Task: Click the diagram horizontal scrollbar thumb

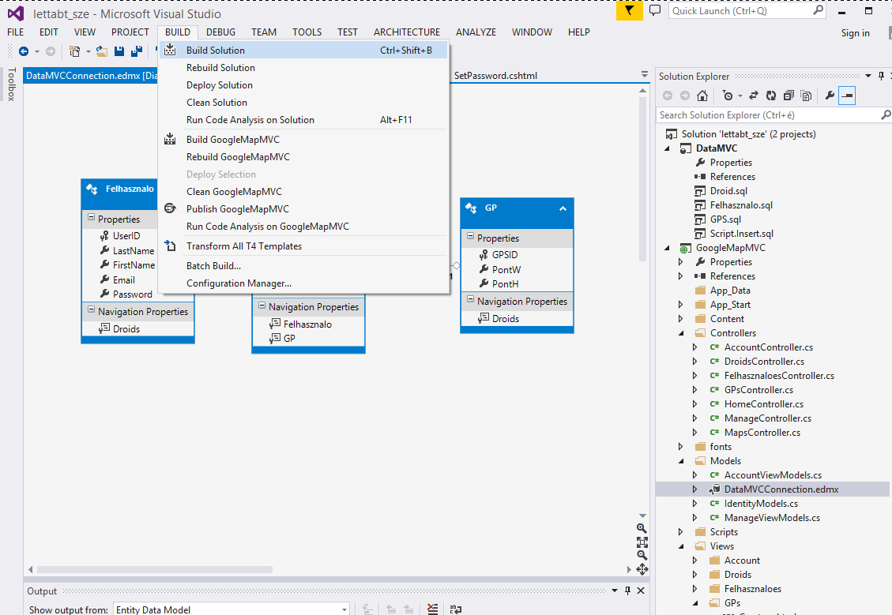Action: coord(155,569)
